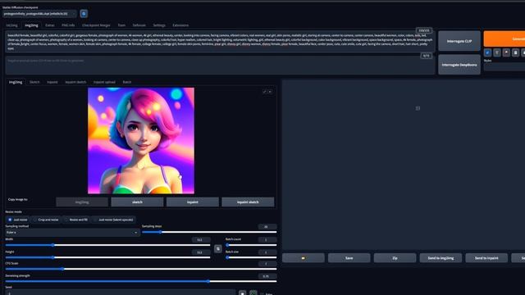Click Send to img2img button
525x295 pixels.
tap(441, 258)
